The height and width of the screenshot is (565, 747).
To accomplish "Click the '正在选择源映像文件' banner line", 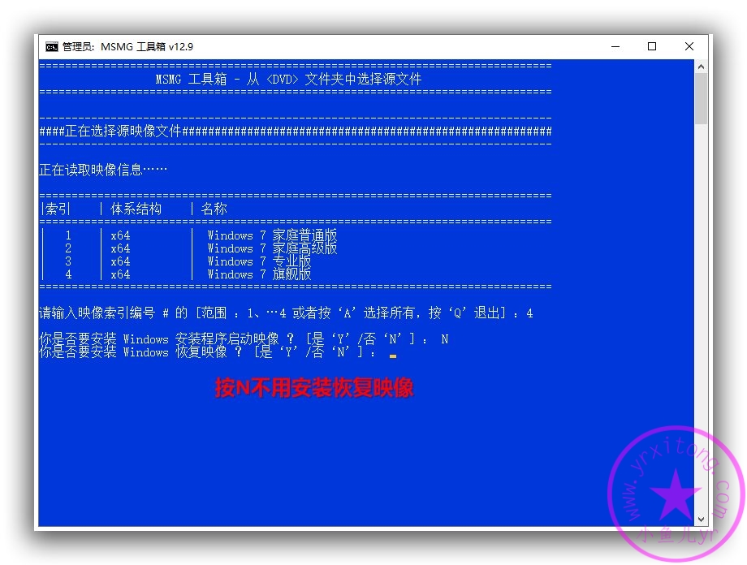I will point(296,131).
